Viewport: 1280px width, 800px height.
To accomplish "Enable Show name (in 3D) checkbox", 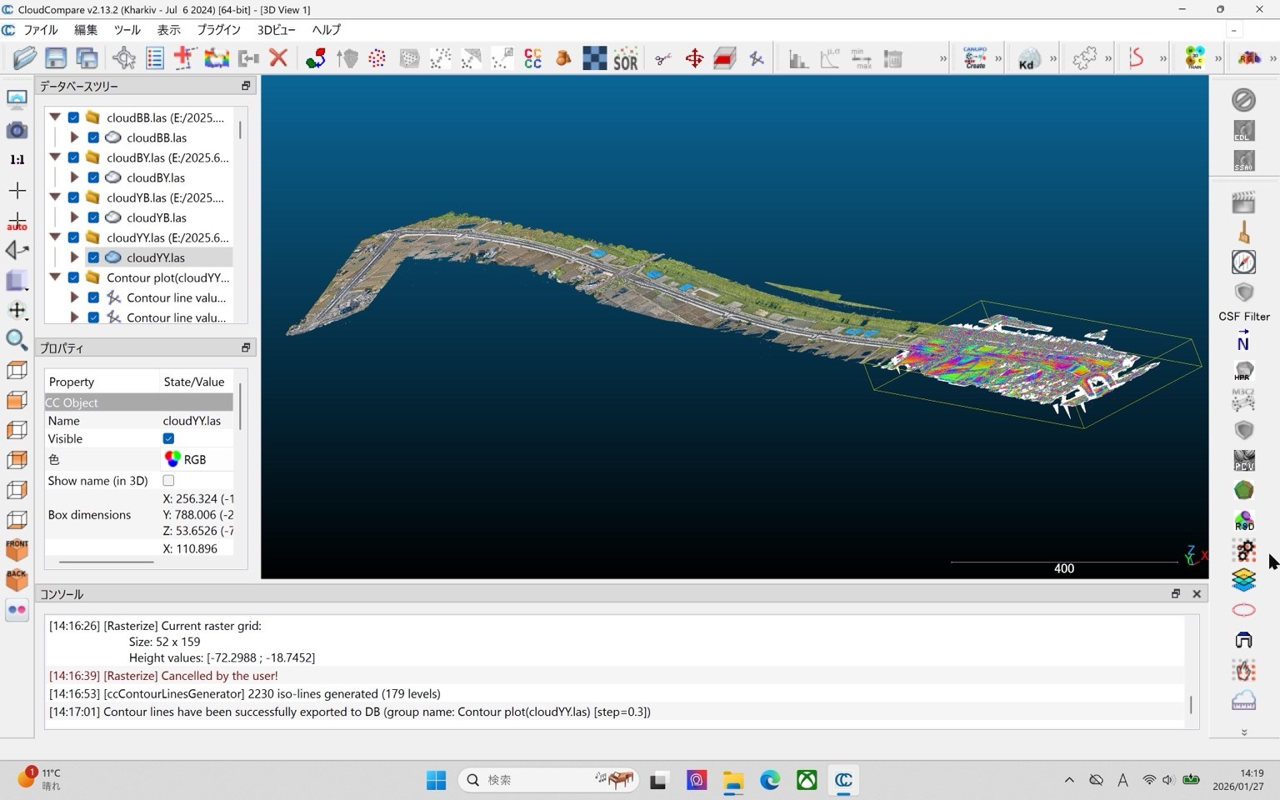I will [168, 481].
